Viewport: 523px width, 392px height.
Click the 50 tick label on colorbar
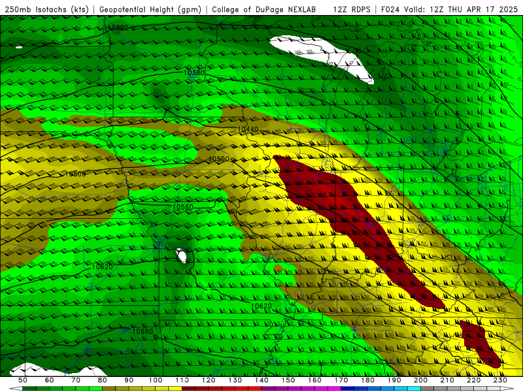coord(23,380)
